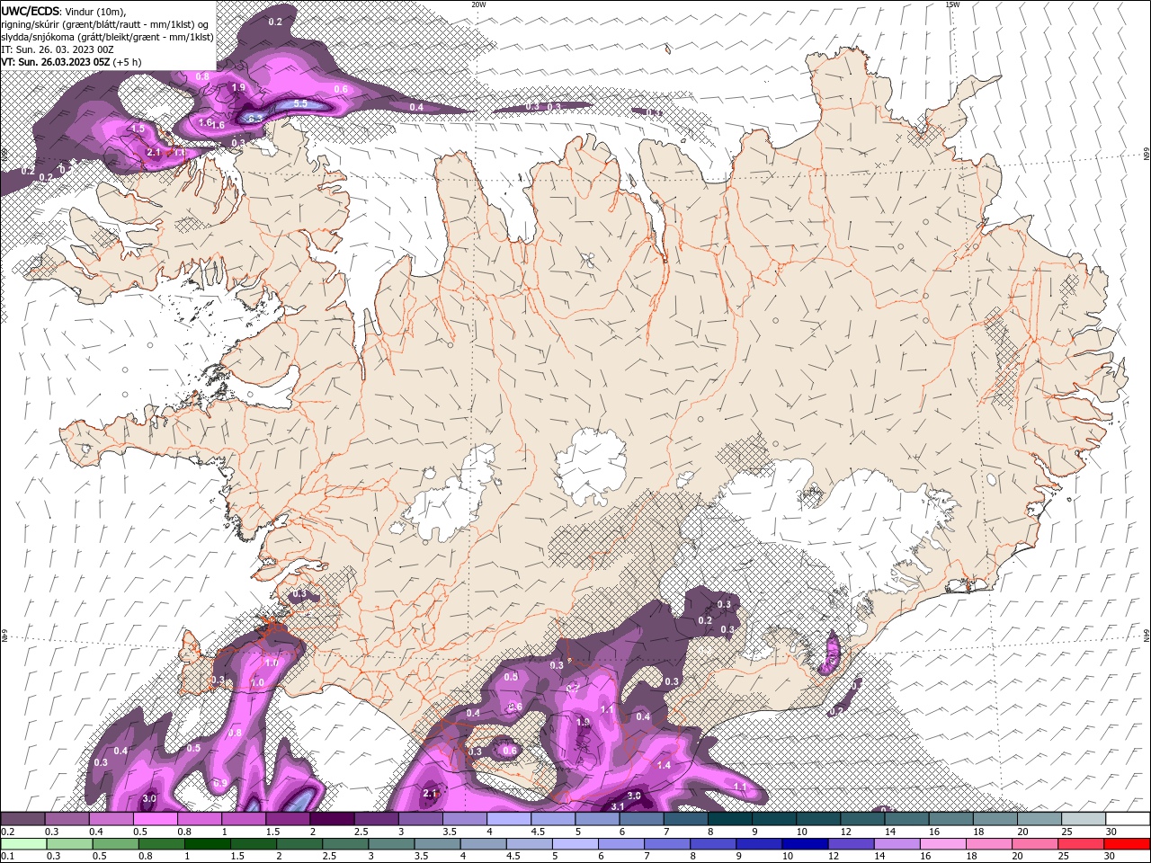Pick the dark teal 8–9 snow swatch
This screenshot has height=863, width=1151.
(730, 819)
